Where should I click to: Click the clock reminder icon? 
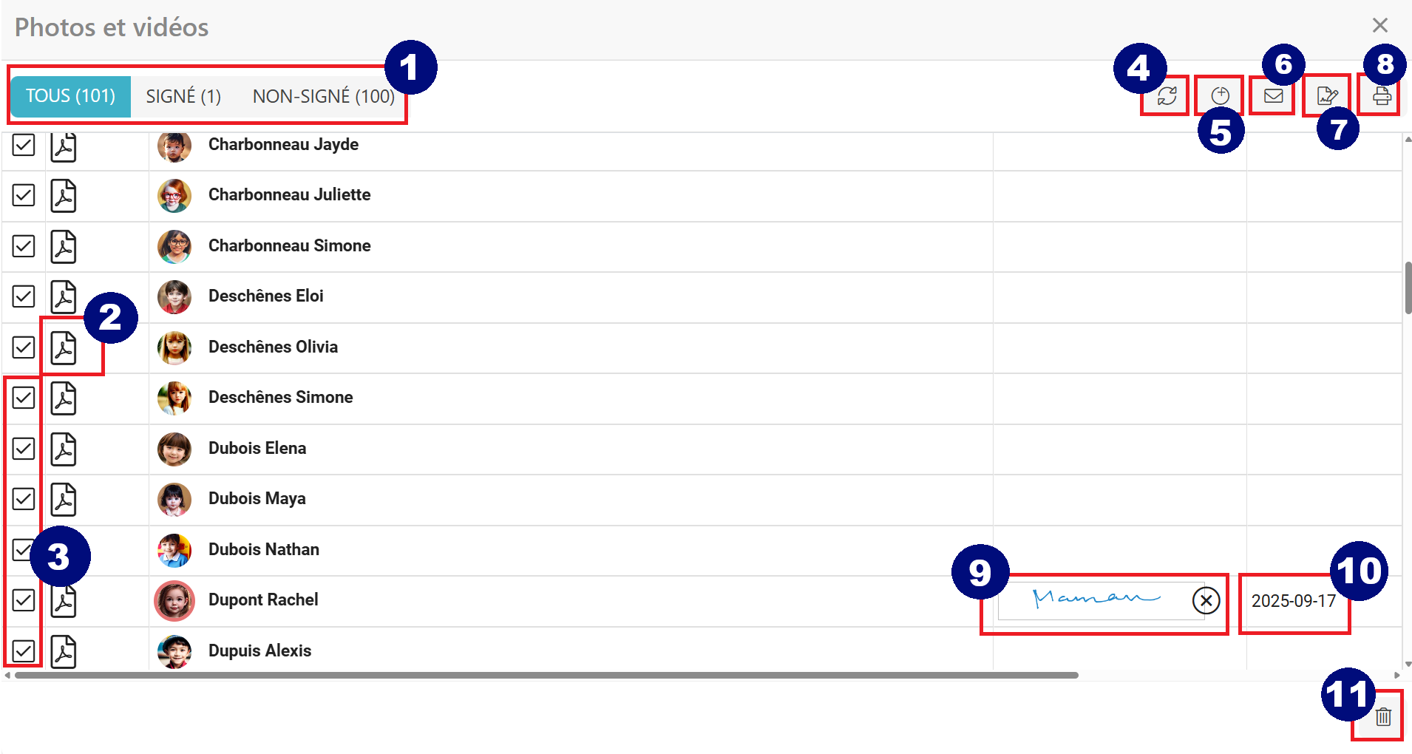pyautogui.click(x=1220, y=96)
